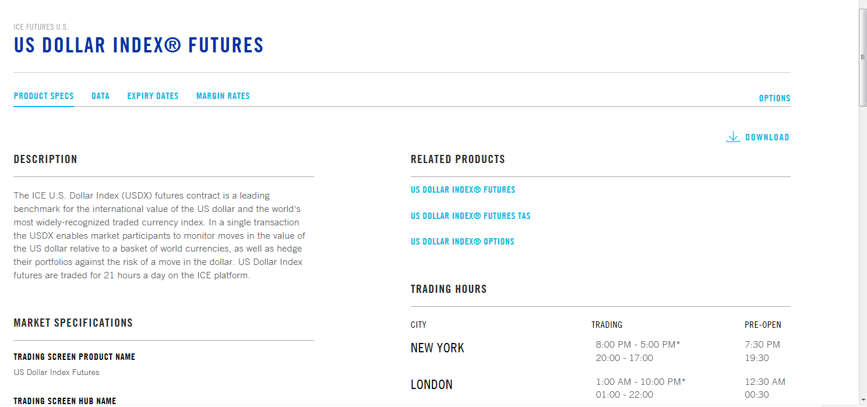Viewport: 867px width, 407px height.
Task: Click the Related Products heading
Action: [457, 160]
